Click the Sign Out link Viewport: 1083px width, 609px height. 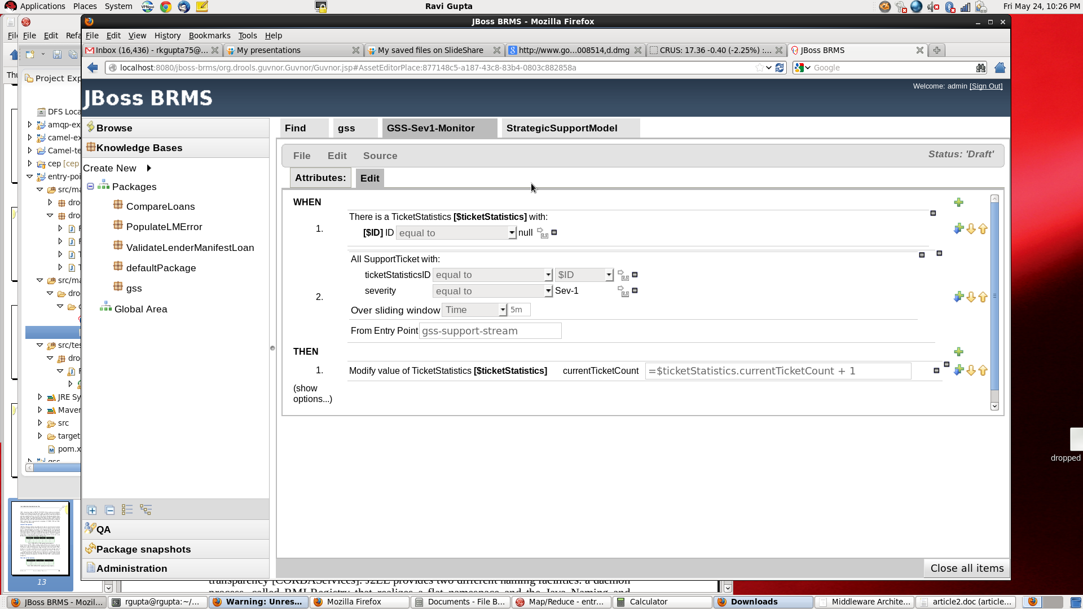(x=985, y=86)
